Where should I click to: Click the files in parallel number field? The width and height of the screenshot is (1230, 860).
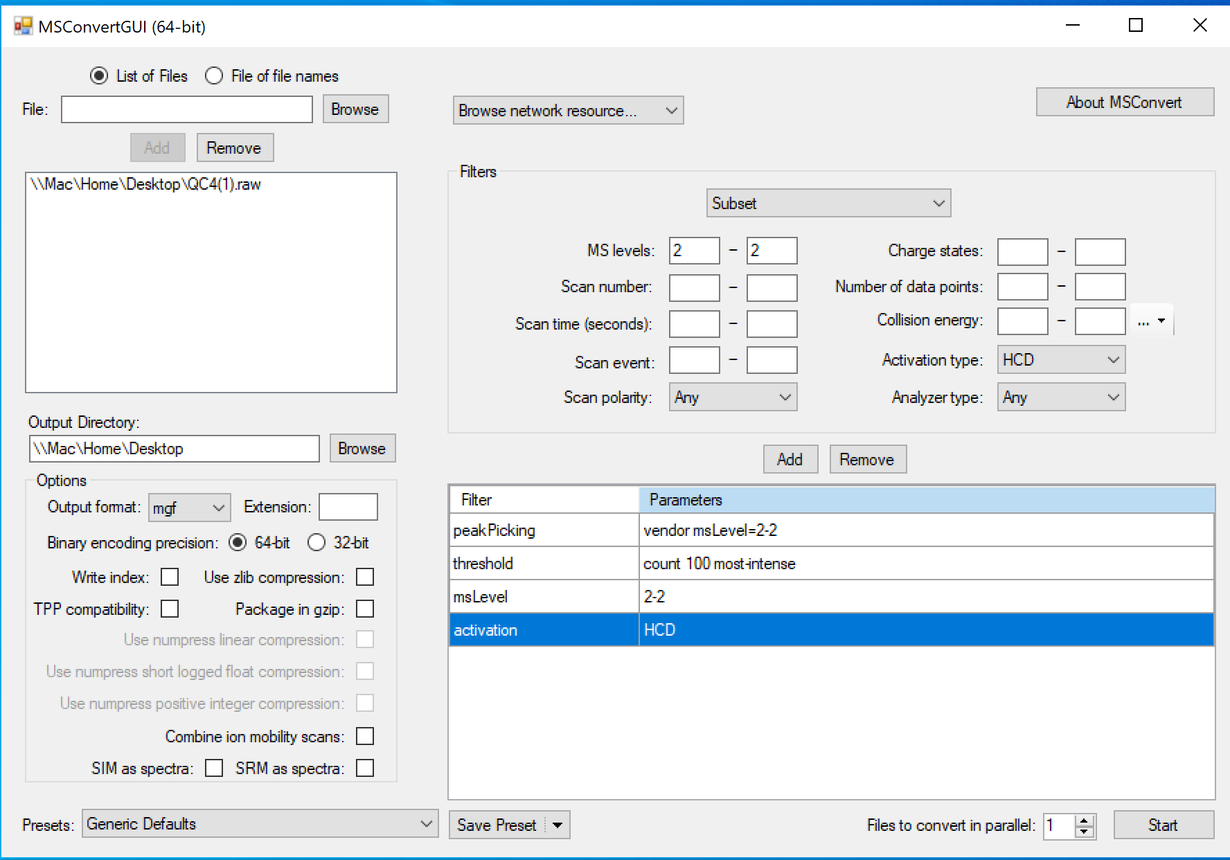1060,825
